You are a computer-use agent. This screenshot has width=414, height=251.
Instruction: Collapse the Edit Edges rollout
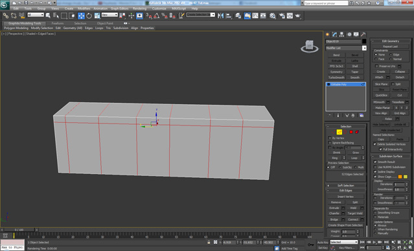(x=345, y=190)
